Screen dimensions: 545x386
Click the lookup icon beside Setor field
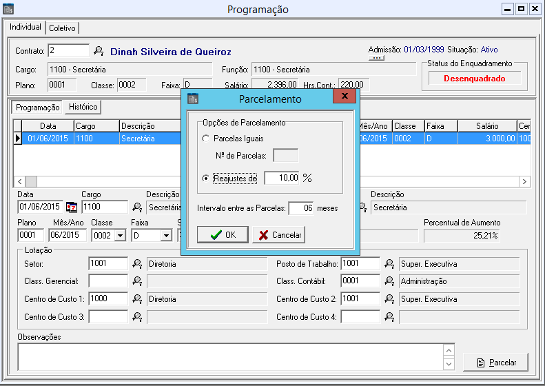click(137, 263)
